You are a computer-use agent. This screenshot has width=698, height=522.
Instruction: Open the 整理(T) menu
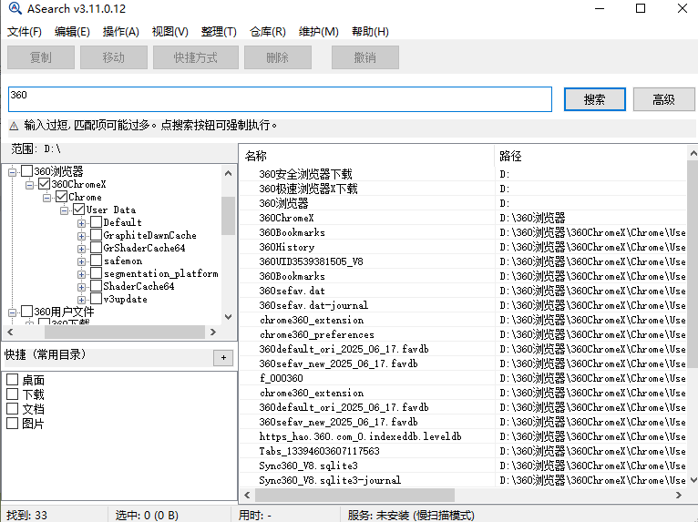(219, 32)
